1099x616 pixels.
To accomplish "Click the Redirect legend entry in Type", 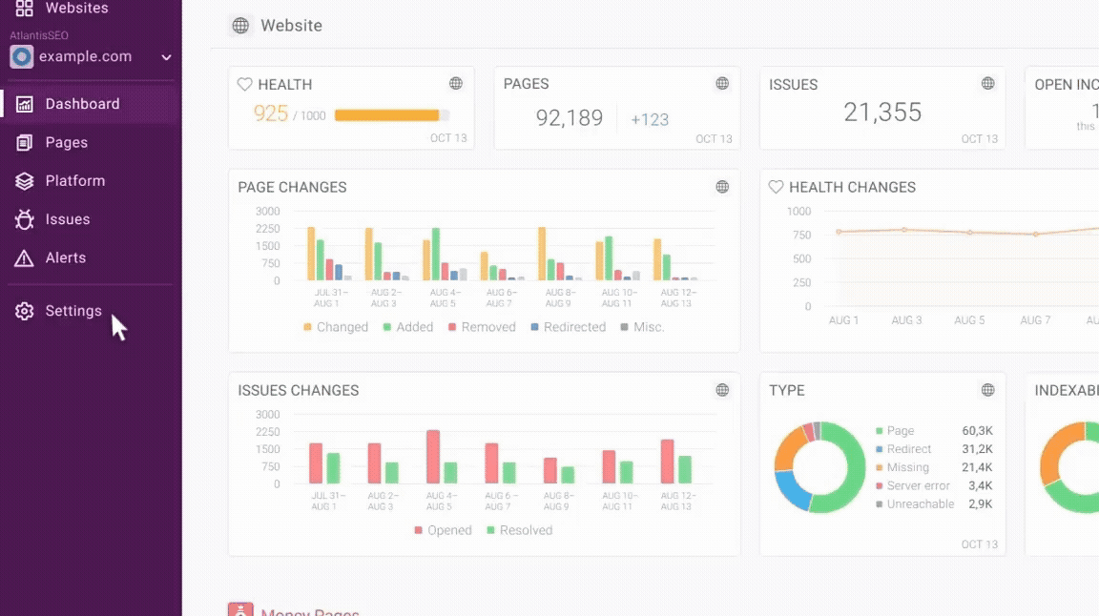I will [903, 449].
